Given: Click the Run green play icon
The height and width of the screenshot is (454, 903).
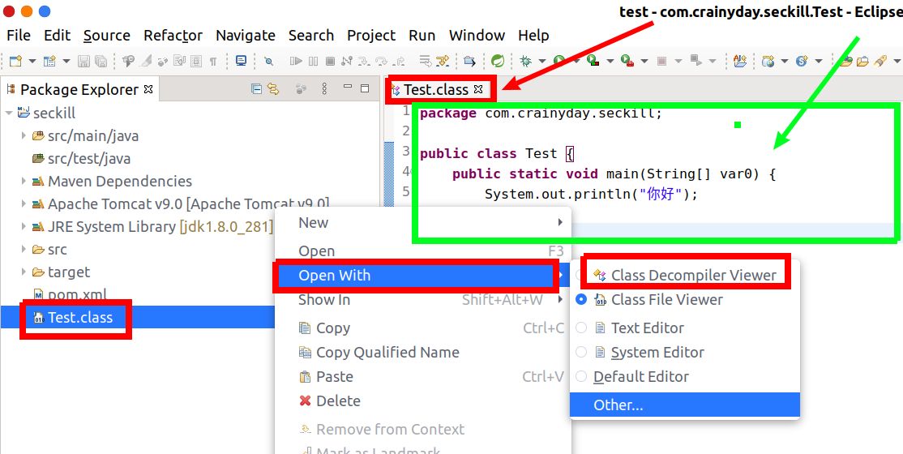Looking at the screenshot, I should tap(558, 61).
